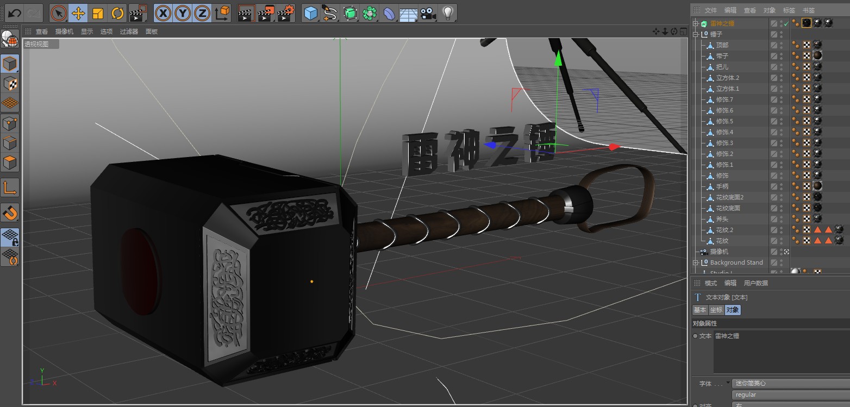
Task: Toggle Z axis lock
Action: tap(202, 12)
